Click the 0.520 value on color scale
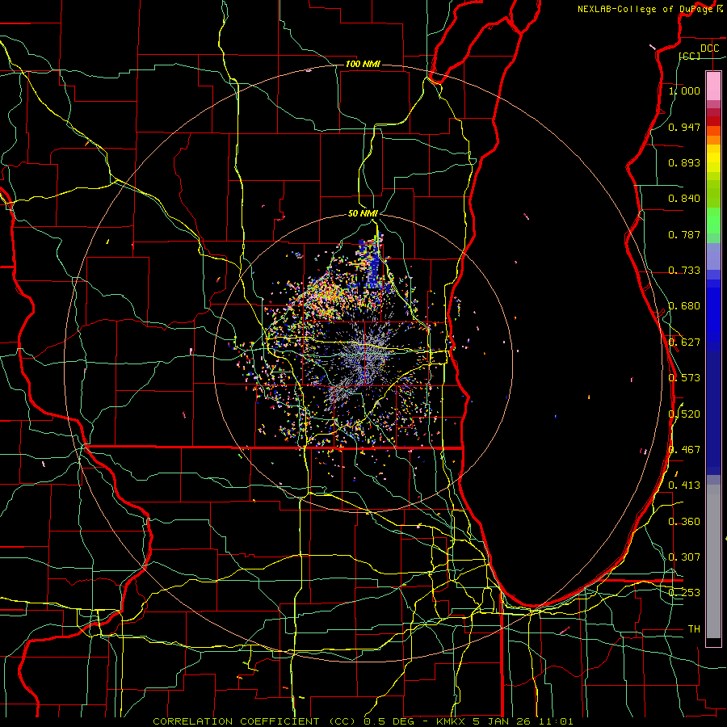Image resolution: width=727 pixels, height=727 pixels. click(x=684, y=414)
